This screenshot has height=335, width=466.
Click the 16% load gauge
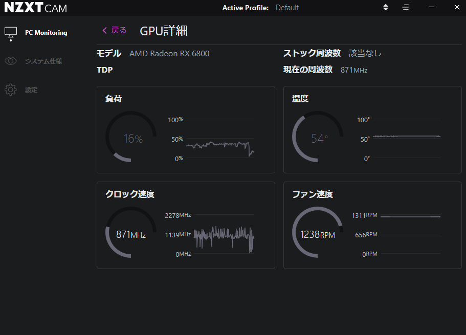[131, 137]
